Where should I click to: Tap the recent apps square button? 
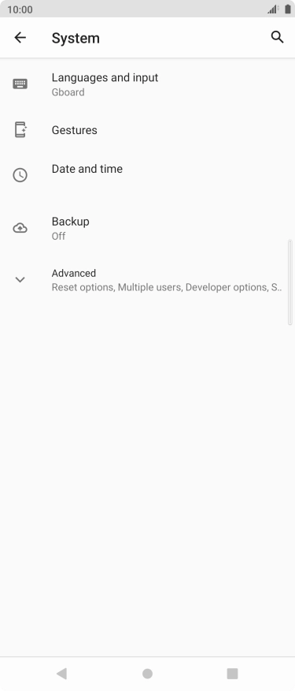pyautogui.click(x=232, y=673)
